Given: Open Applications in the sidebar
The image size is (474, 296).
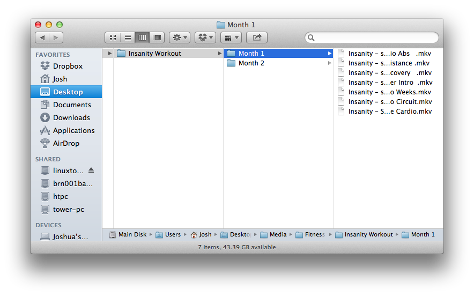Looking at the screenshot, I should [66, 131].
